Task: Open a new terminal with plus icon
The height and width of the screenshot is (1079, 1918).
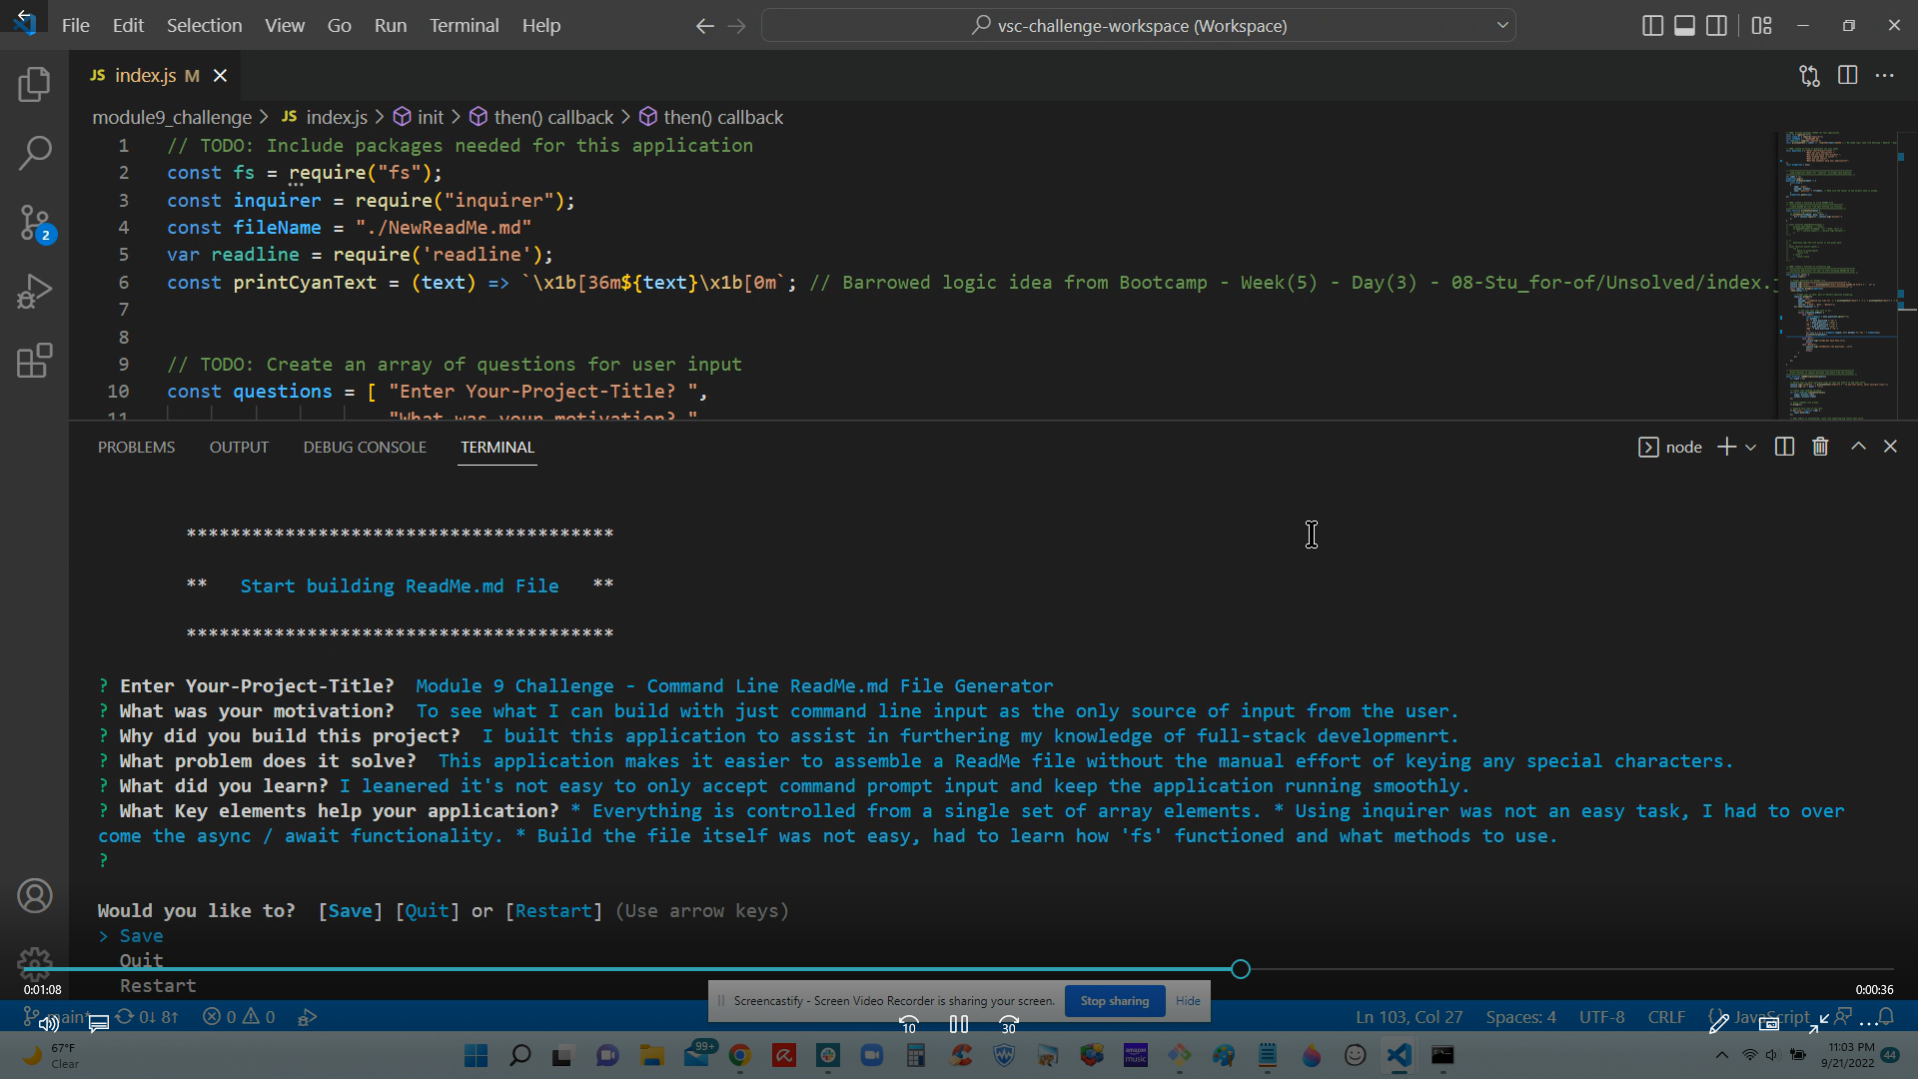Action: coord(1724,447)
